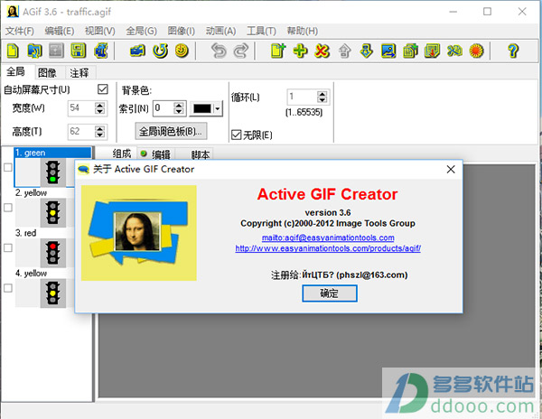Select the red traffic light frame thumbnail
Screen dimensions: 542x419
click(53, 253)
